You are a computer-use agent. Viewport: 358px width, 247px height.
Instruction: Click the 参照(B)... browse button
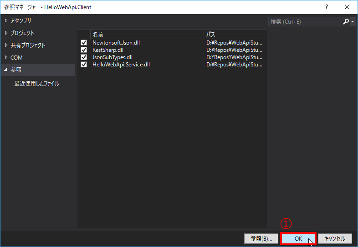(261, 238)
